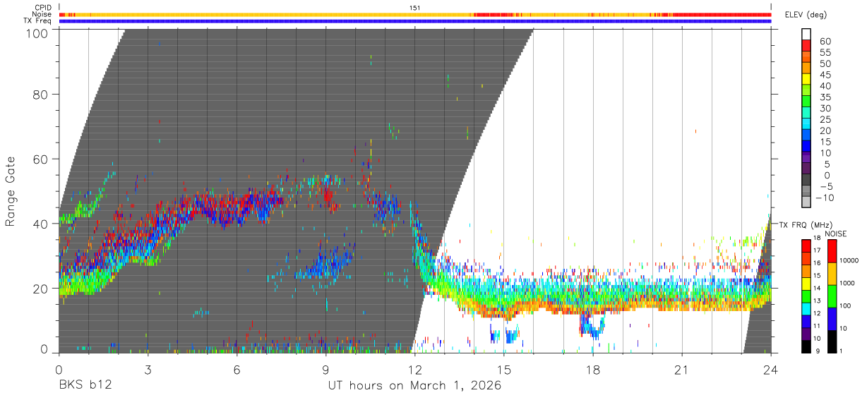Click the 24 hour label on UT axis

771,370
